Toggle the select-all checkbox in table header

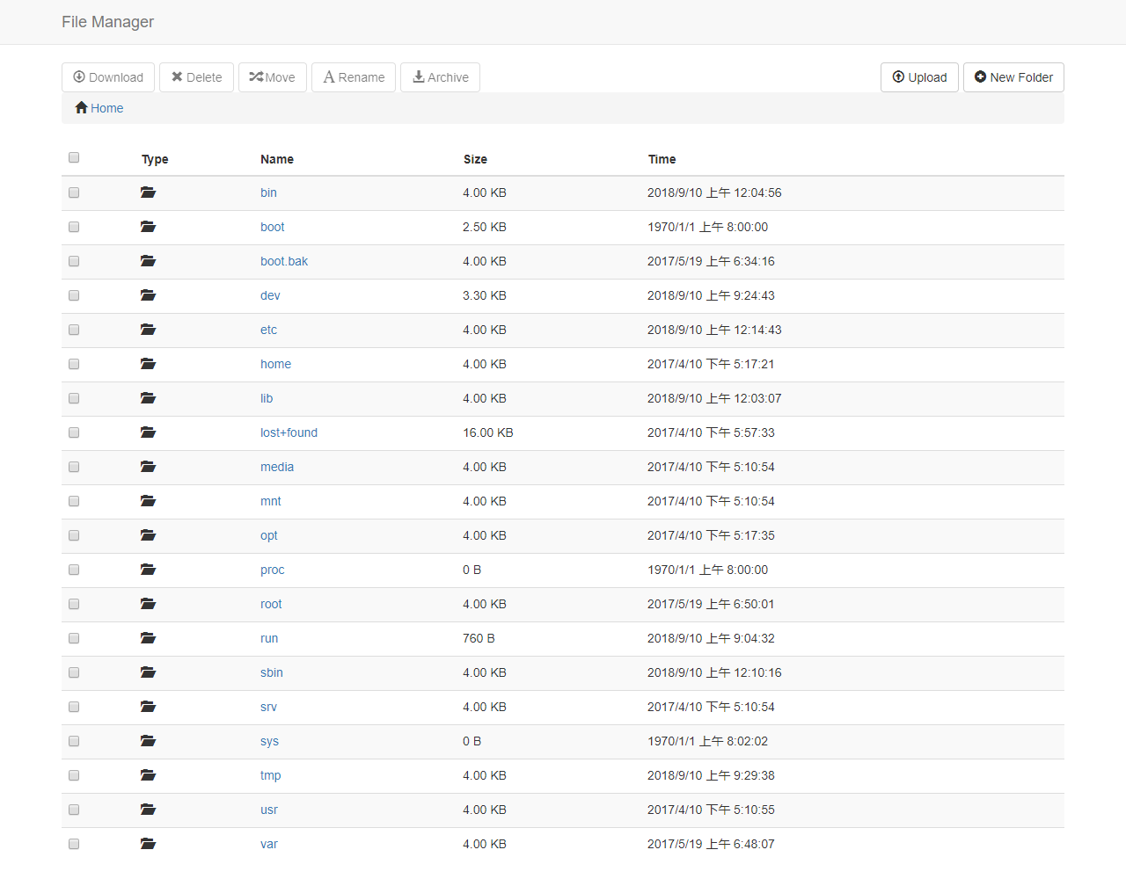pyautogui.click(x=74, y=157)
